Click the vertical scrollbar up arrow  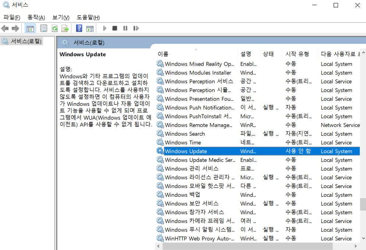(363, 53)
